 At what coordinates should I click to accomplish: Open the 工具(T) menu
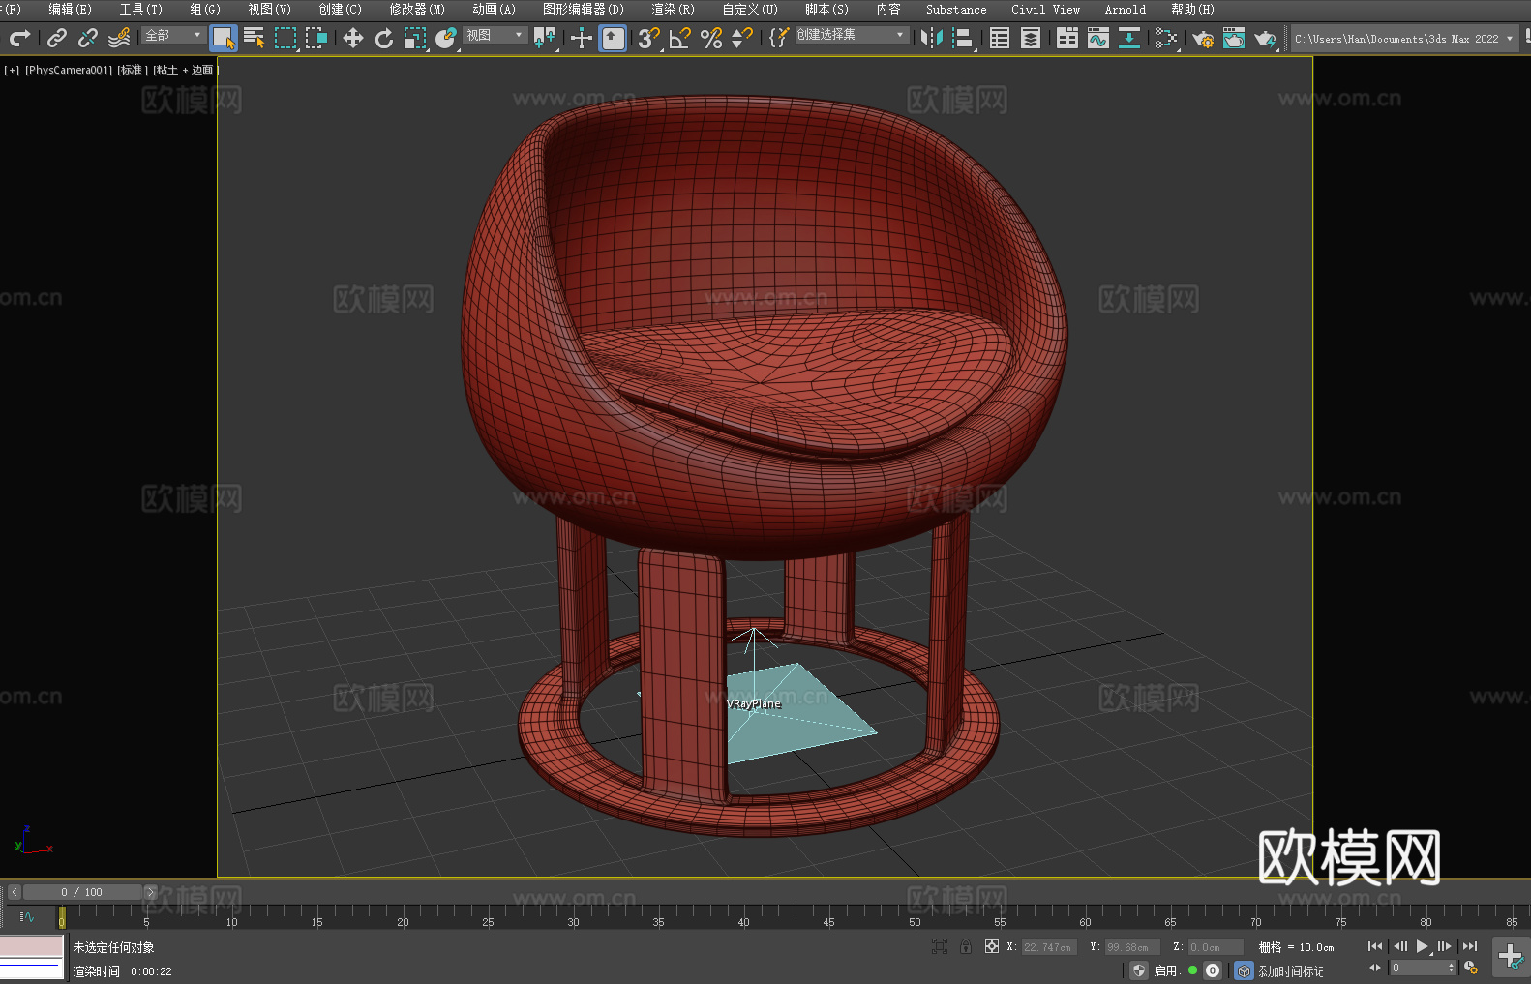tap(140, 9)
